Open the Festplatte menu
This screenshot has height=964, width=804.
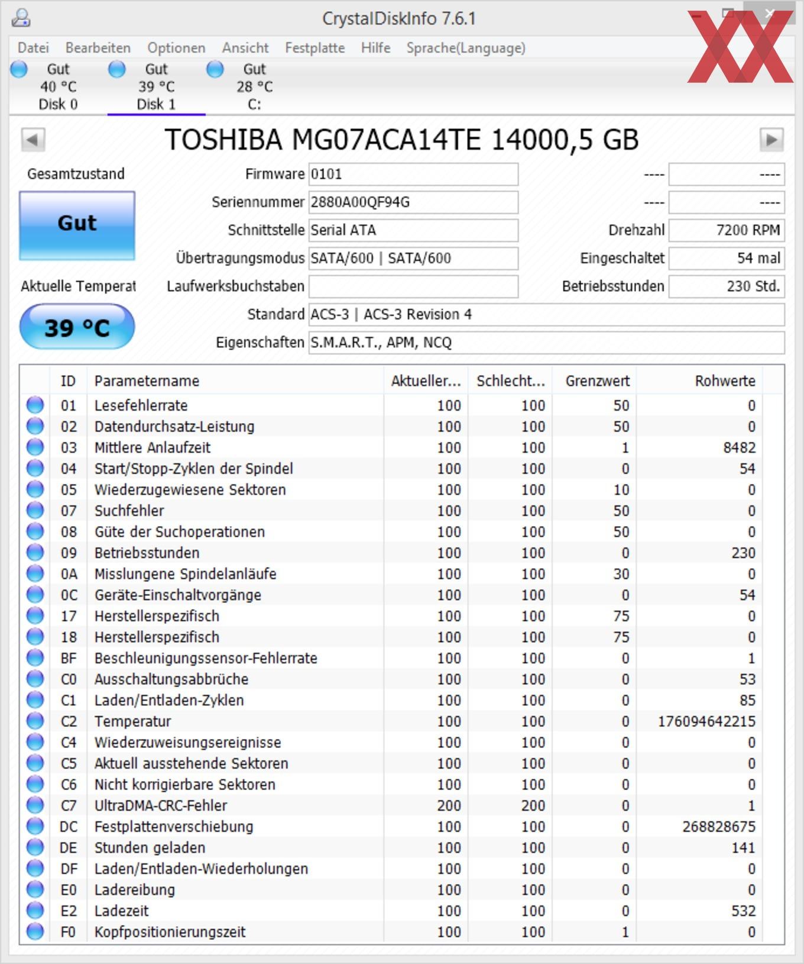[x=315, y=48]
